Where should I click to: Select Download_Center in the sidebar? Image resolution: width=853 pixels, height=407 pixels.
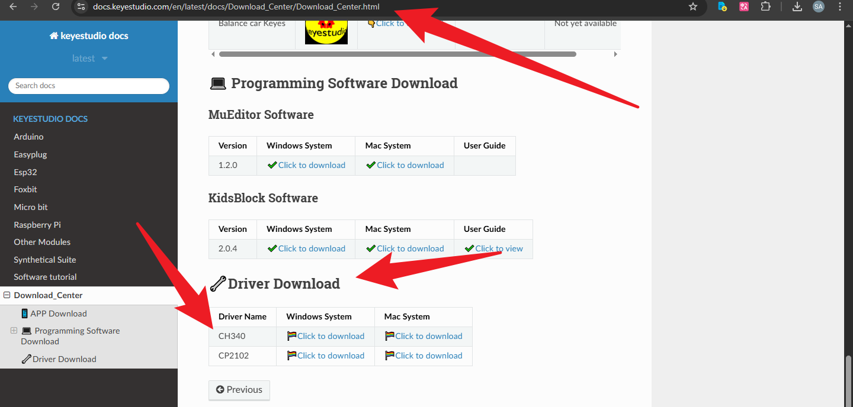(49, 295)
